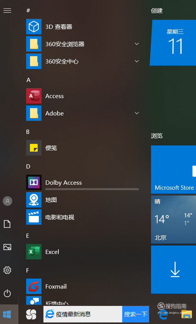Click the D section header
Viewport: 196px width, 324px height.
click(28, 167)
